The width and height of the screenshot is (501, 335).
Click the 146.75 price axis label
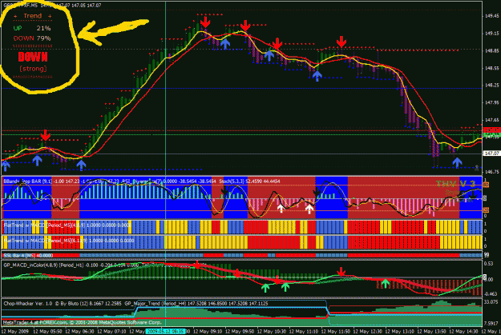pyautogui.click(x=491, y=172)
